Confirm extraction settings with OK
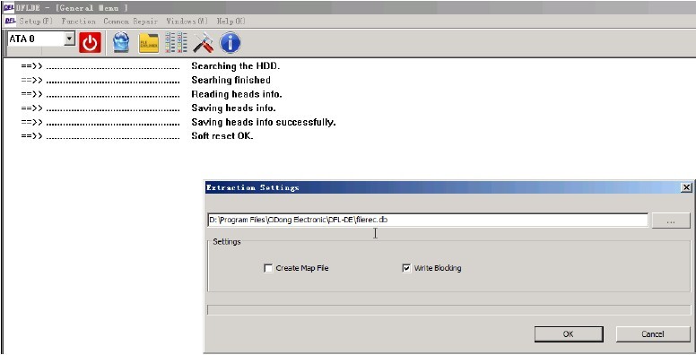Image resolution: width=696 pixels, height=355 pixels. pos(568,334)
